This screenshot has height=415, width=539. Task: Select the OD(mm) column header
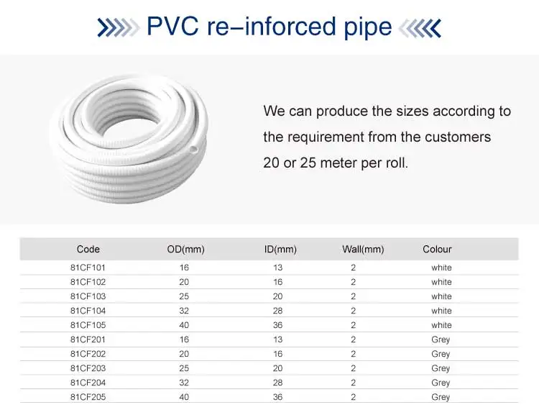185,250
